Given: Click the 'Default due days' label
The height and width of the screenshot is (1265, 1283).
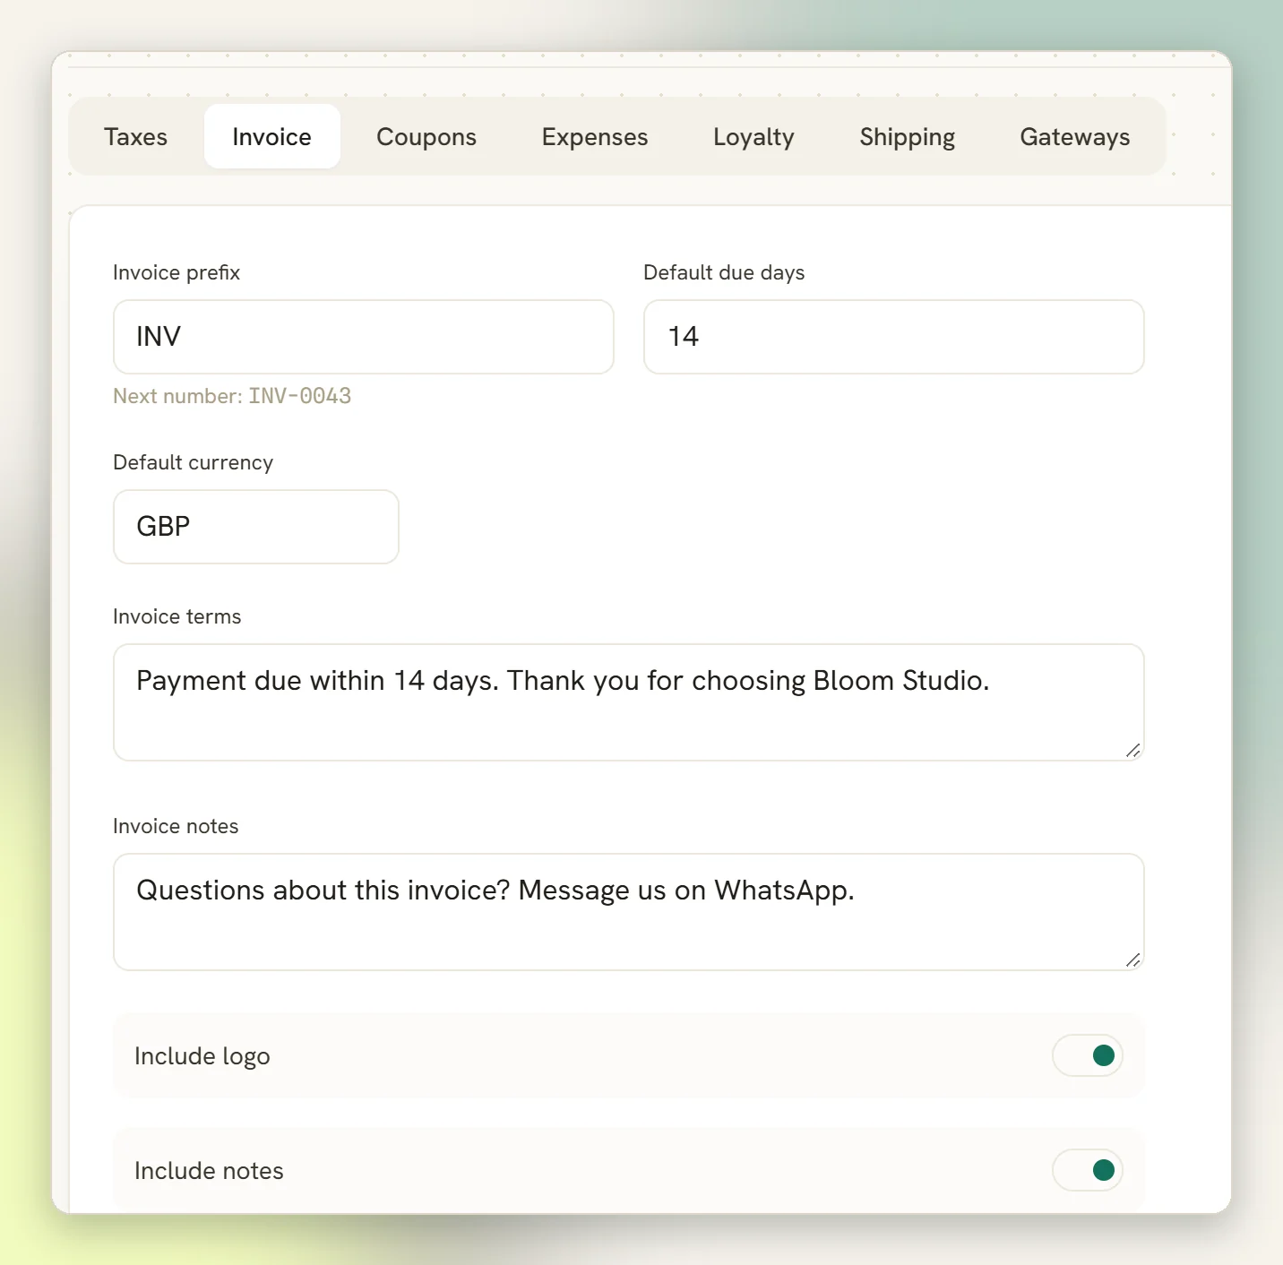Looking at the screenshot, I should [724, 272].
